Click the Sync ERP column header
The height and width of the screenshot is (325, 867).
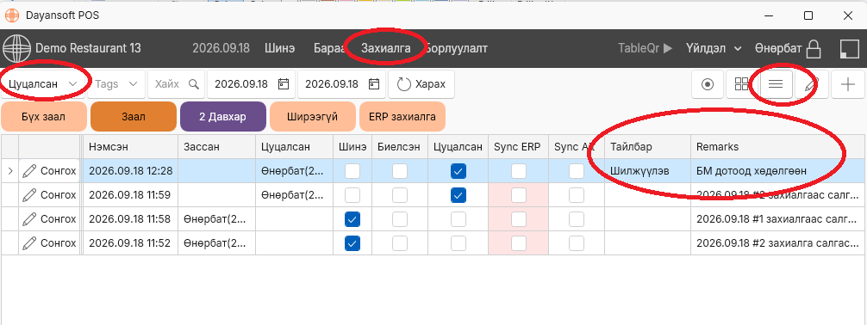[518, 147]
